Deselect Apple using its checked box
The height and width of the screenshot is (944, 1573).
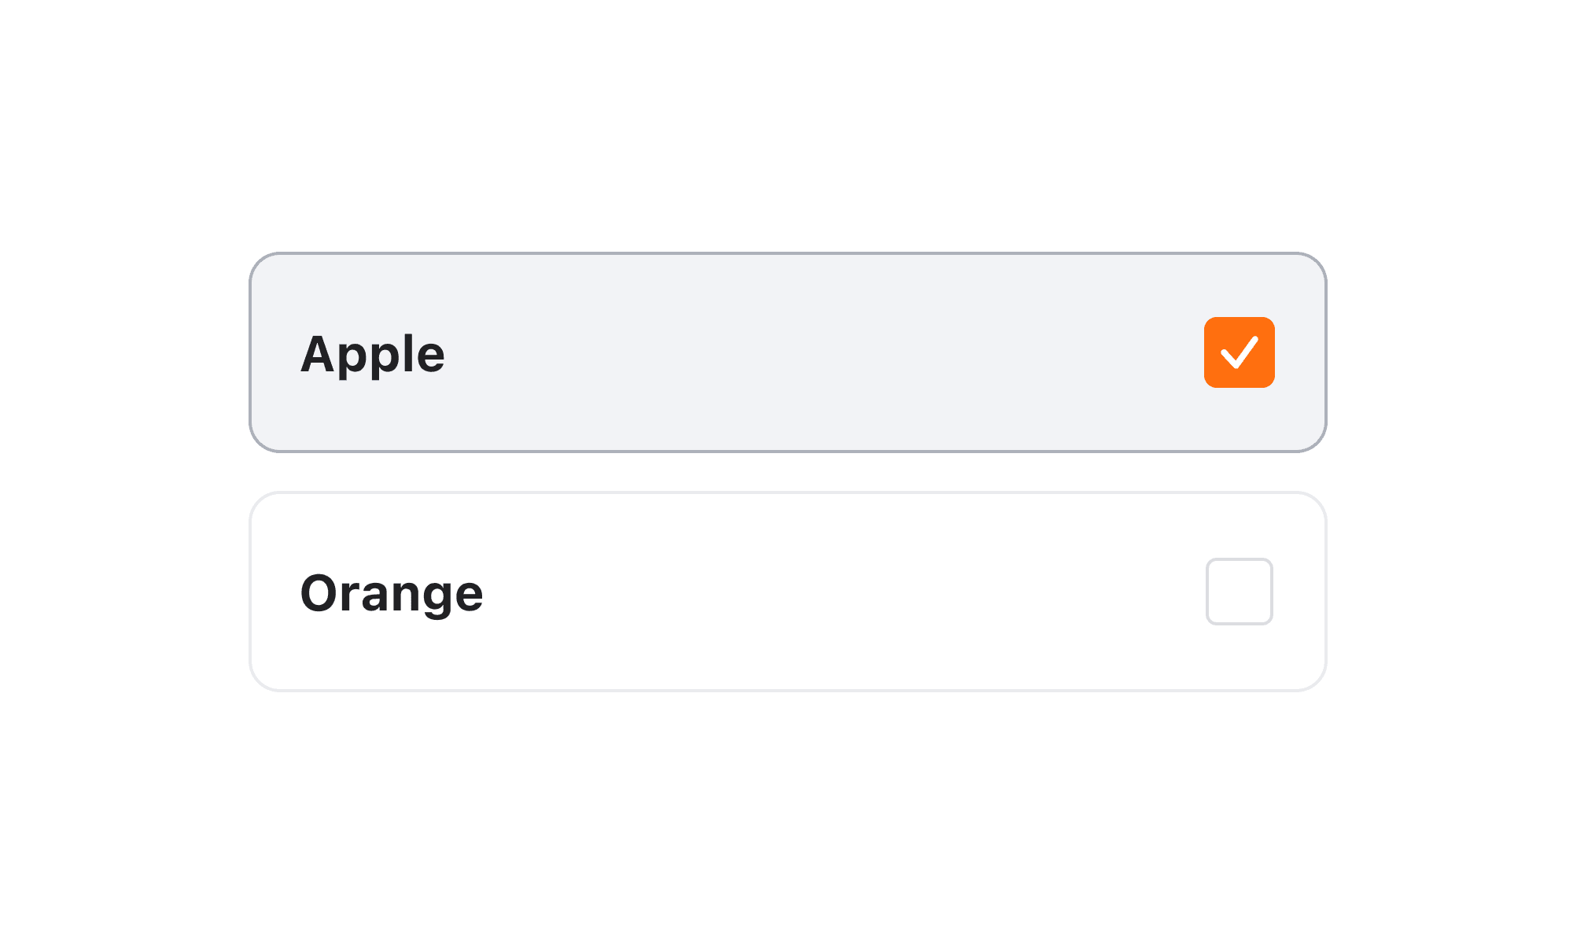(x=1239, y=352)
